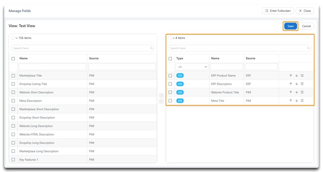Image resolution: width=323 pixels, height=172 pixels.
Task: Check the Marketplace Title checkbox
Action: click(x=14, y=76)
